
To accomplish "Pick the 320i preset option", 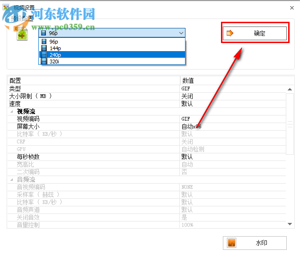I will (x=112, y=61).
